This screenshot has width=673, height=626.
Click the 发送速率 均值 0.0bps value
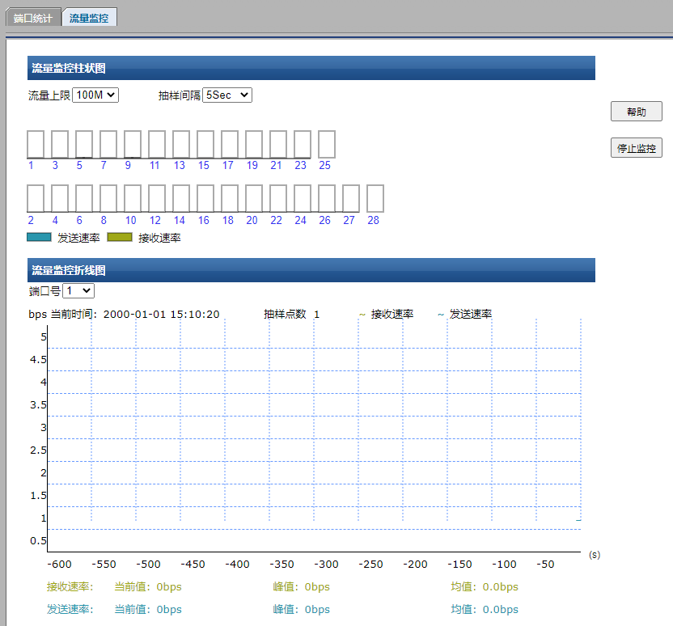(485, 609)
